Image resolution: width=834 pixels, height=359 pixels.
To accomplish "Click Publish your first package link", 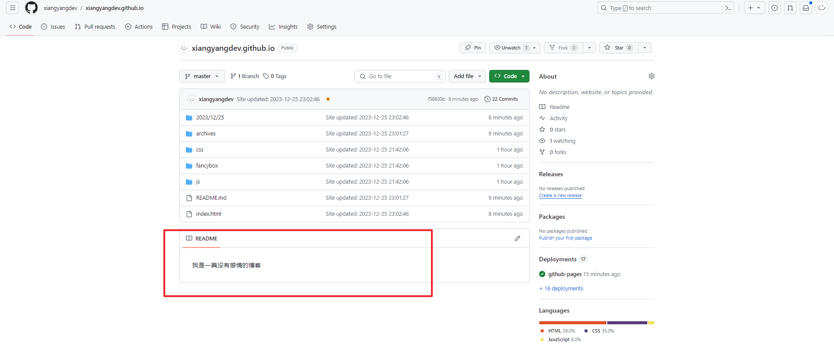I will [x=566, y=238].
